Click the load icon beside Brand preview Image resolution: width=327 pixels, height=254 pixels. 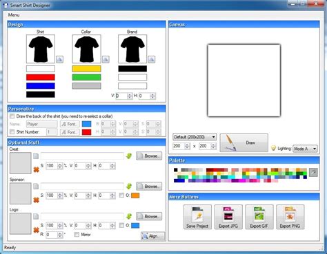click(151, 59)
